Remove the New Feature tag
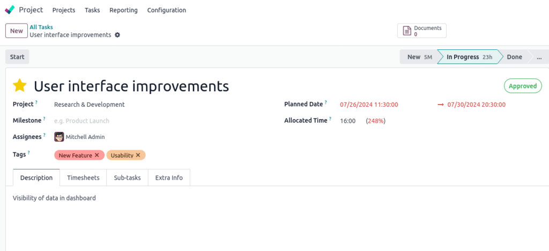The image size is (549, 251). click(97, 155)
